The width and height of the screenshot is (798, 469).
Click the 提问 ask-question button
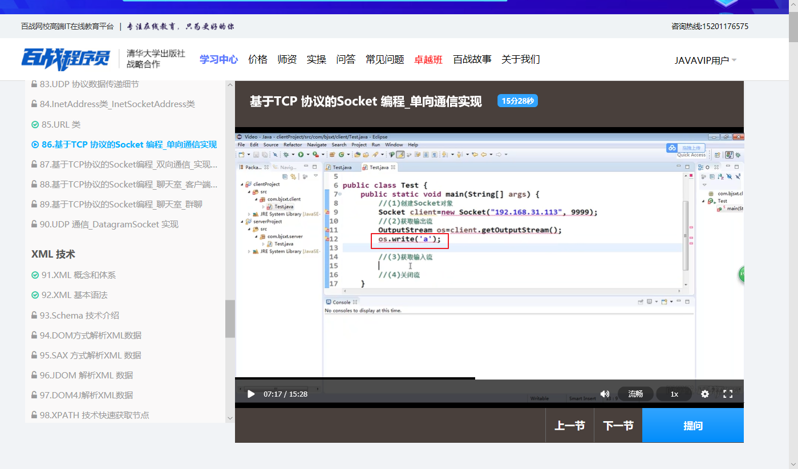coord(693,425)
